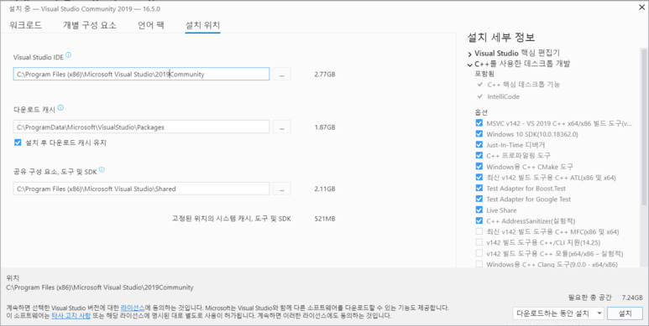
Task: Toggle C++ AddressSanitizer(실험적) checkbox
Action: pos(479,220)
